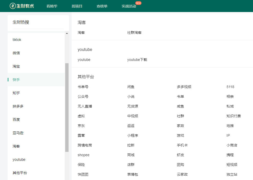Open the 找项目 nav tab

[77, 6]
